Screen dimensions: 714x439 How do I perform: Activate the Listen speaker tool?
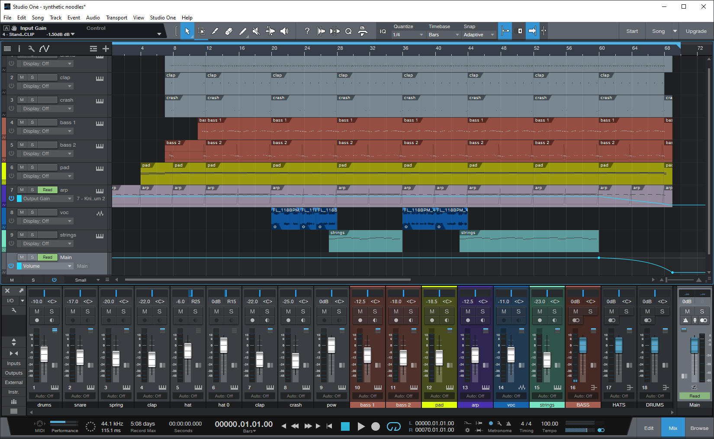(x=284, y=31)
